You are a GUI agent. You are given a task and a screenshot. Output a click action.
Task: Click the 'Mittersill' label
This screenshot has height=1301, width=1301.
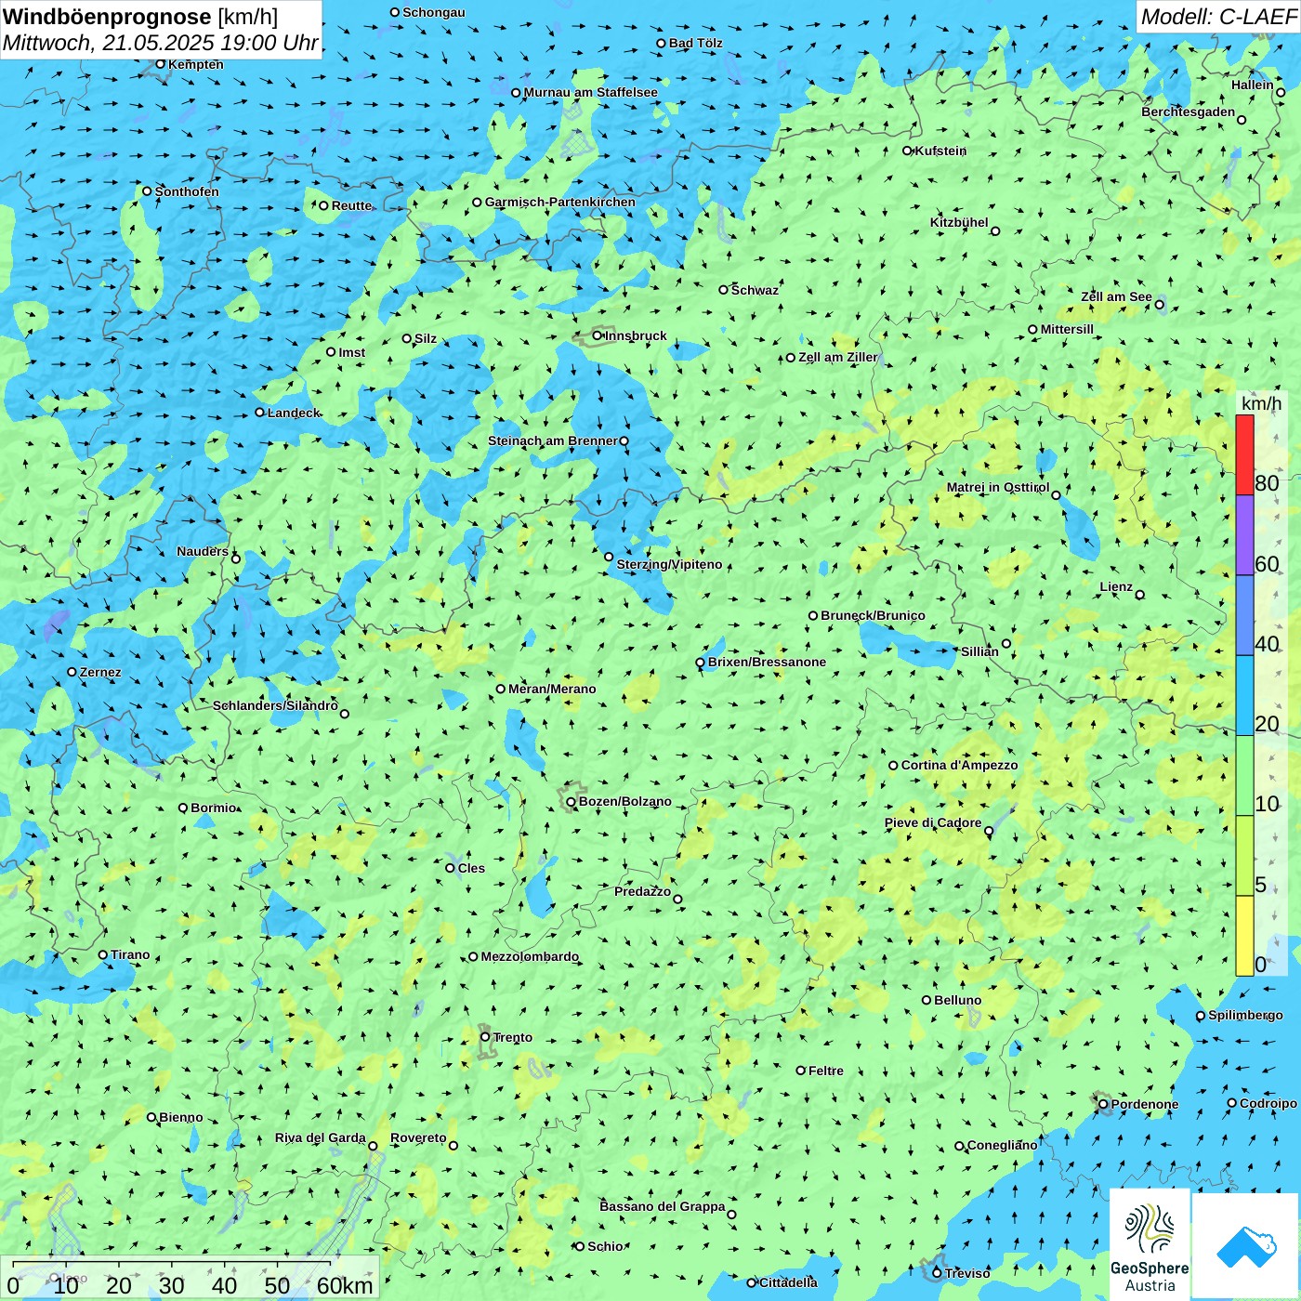(1067, 329)
